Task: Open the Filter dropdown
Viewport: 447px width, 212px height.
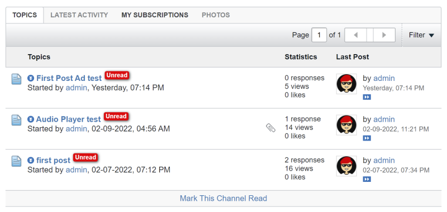Action: [x=421, y=35]
